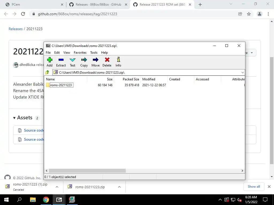The image size is (274, 205).
Task: Click the 7-Zip path input field
Action: pyautogui.click(x=147, y=73)
